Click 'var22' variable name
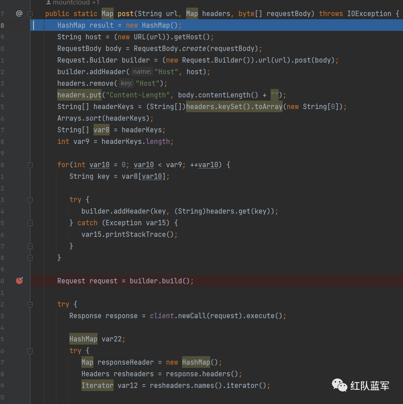Viewport: 403px width, 404px height. tap(111, 339)
